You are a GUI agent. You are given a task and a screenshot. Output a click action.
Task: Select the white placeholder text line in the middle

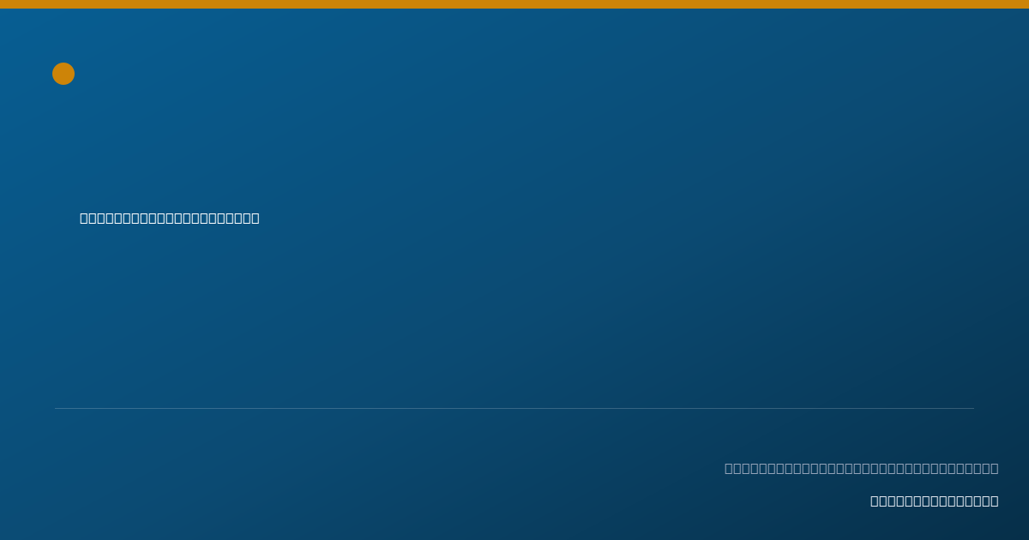[x=170, y=218]
